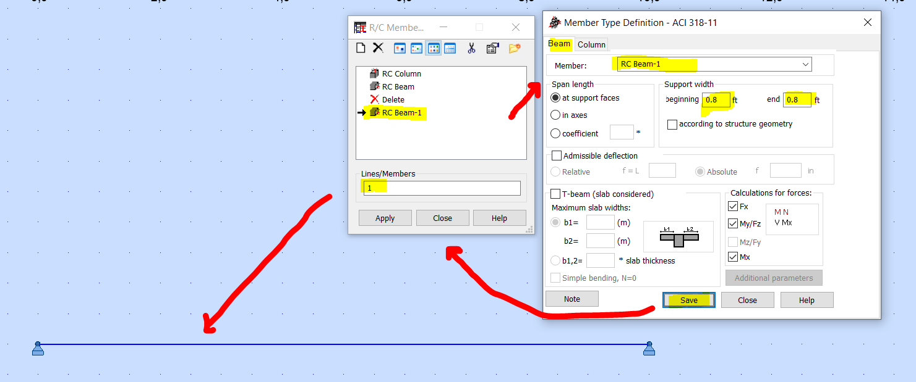This screenshot has width=916, height=382.
Task: Click the right support node of beam
Action: coord(649,349)
